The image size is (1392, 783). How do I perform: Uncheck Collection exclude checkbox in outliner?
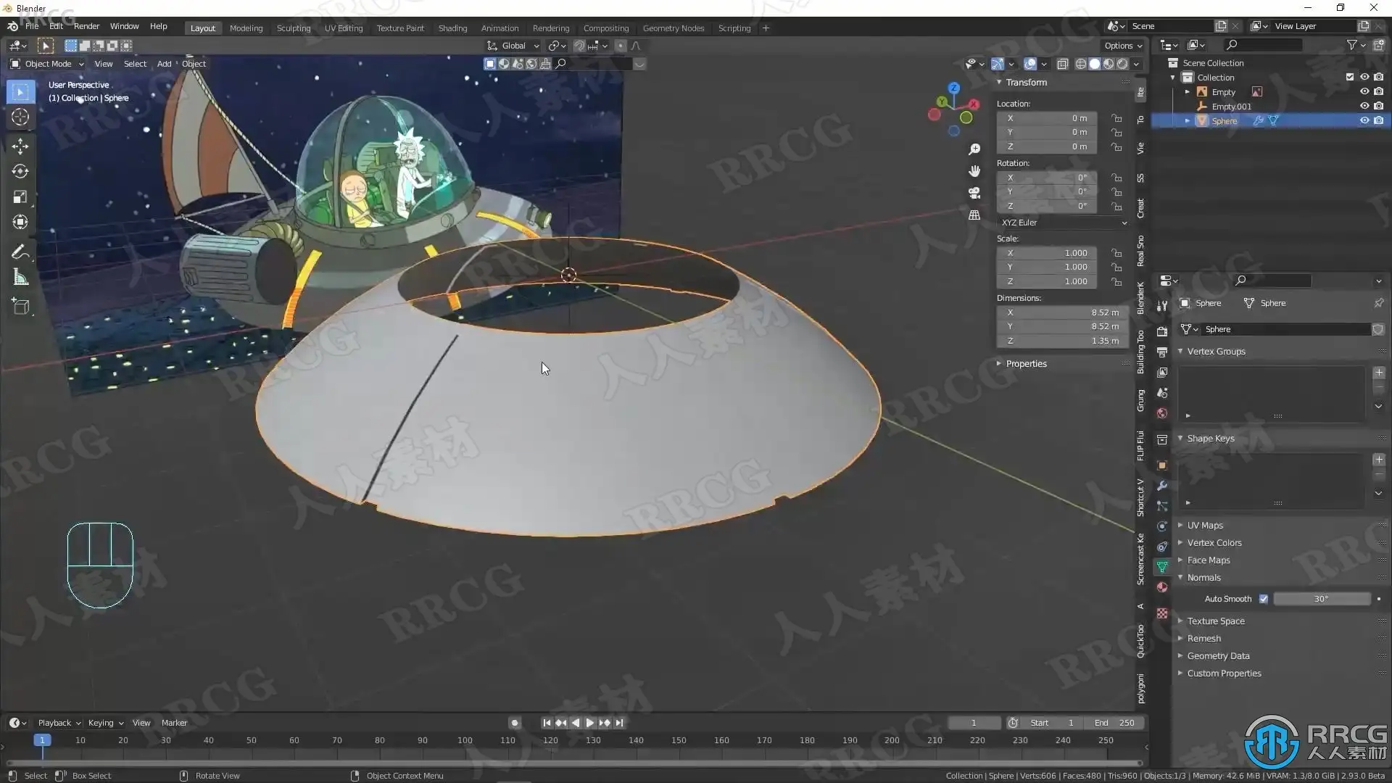1349,77
